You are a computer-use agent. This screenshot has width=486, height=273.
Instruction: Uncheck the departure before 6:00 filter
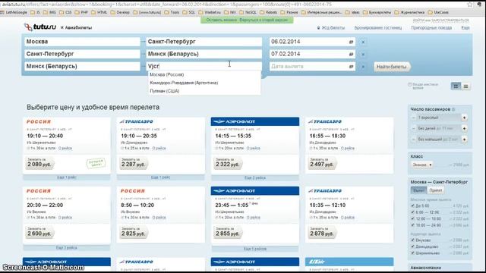412,206
